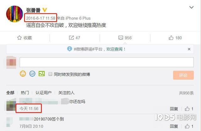Attach a picture with the image icon
201x131 pixels.
(42, 74)
